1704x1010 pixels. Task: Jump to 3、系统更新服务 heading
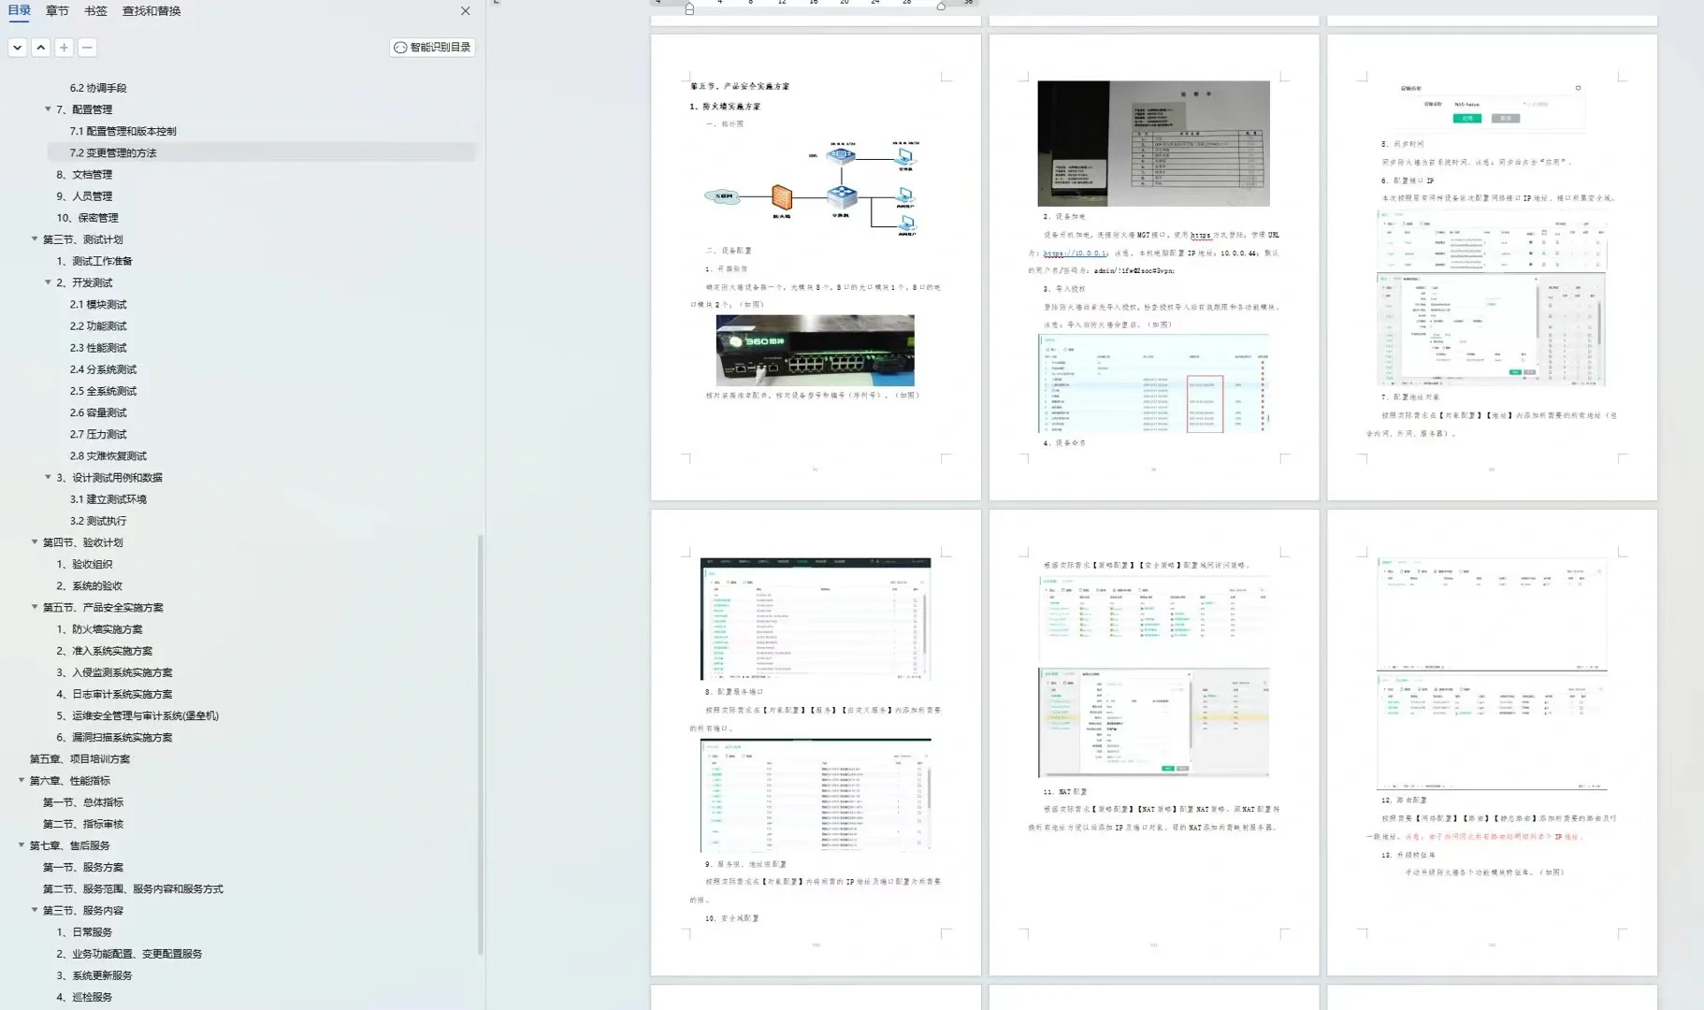click(x=94, y=975)
